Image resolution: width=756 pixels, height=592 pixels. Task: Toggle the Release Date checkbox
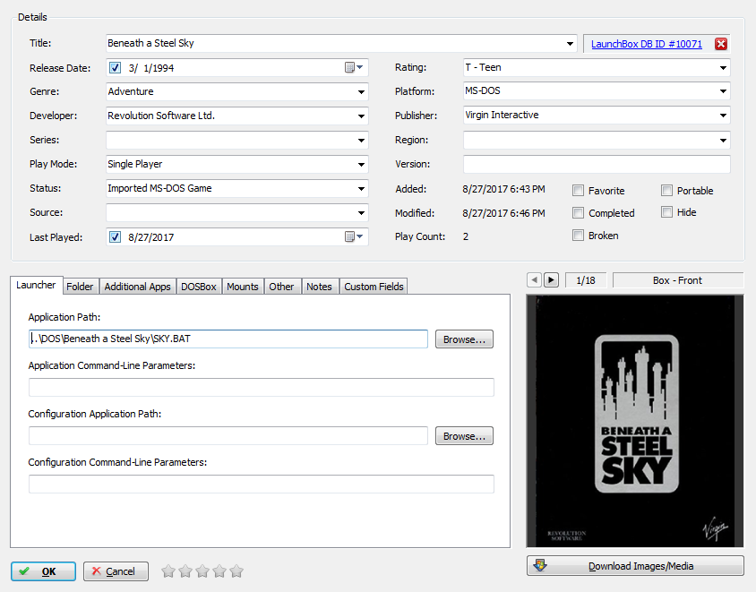click(x=115, y=67)
